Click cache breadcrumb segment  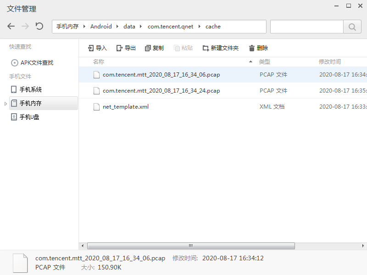(x=213, y=27)
